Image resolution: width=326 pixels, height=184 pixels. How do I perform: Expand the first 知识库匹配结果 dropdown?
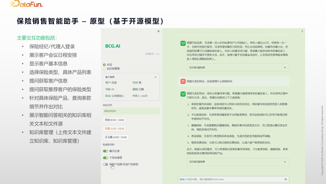click(285, 67)
